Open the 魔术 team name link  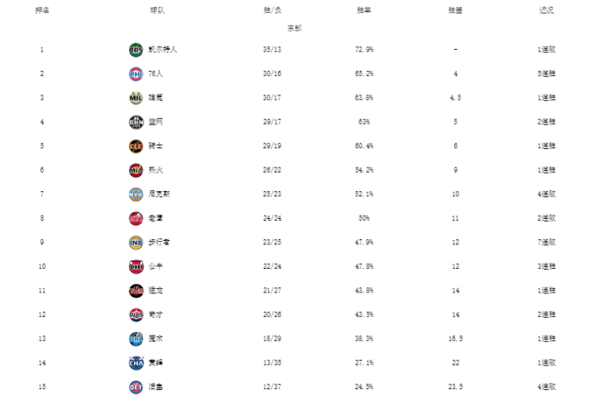tap(156, 339)
